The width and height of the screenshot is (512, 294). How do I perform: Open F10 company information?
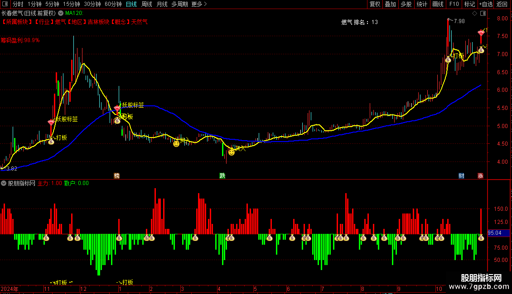point(454,4)
